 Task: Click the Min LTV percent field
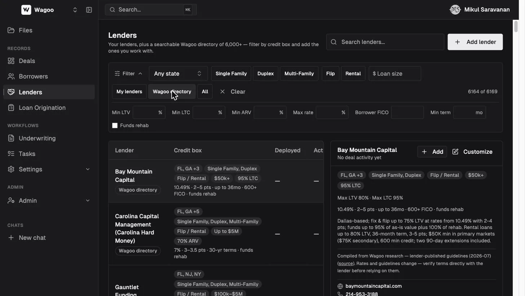click(149, 112)
